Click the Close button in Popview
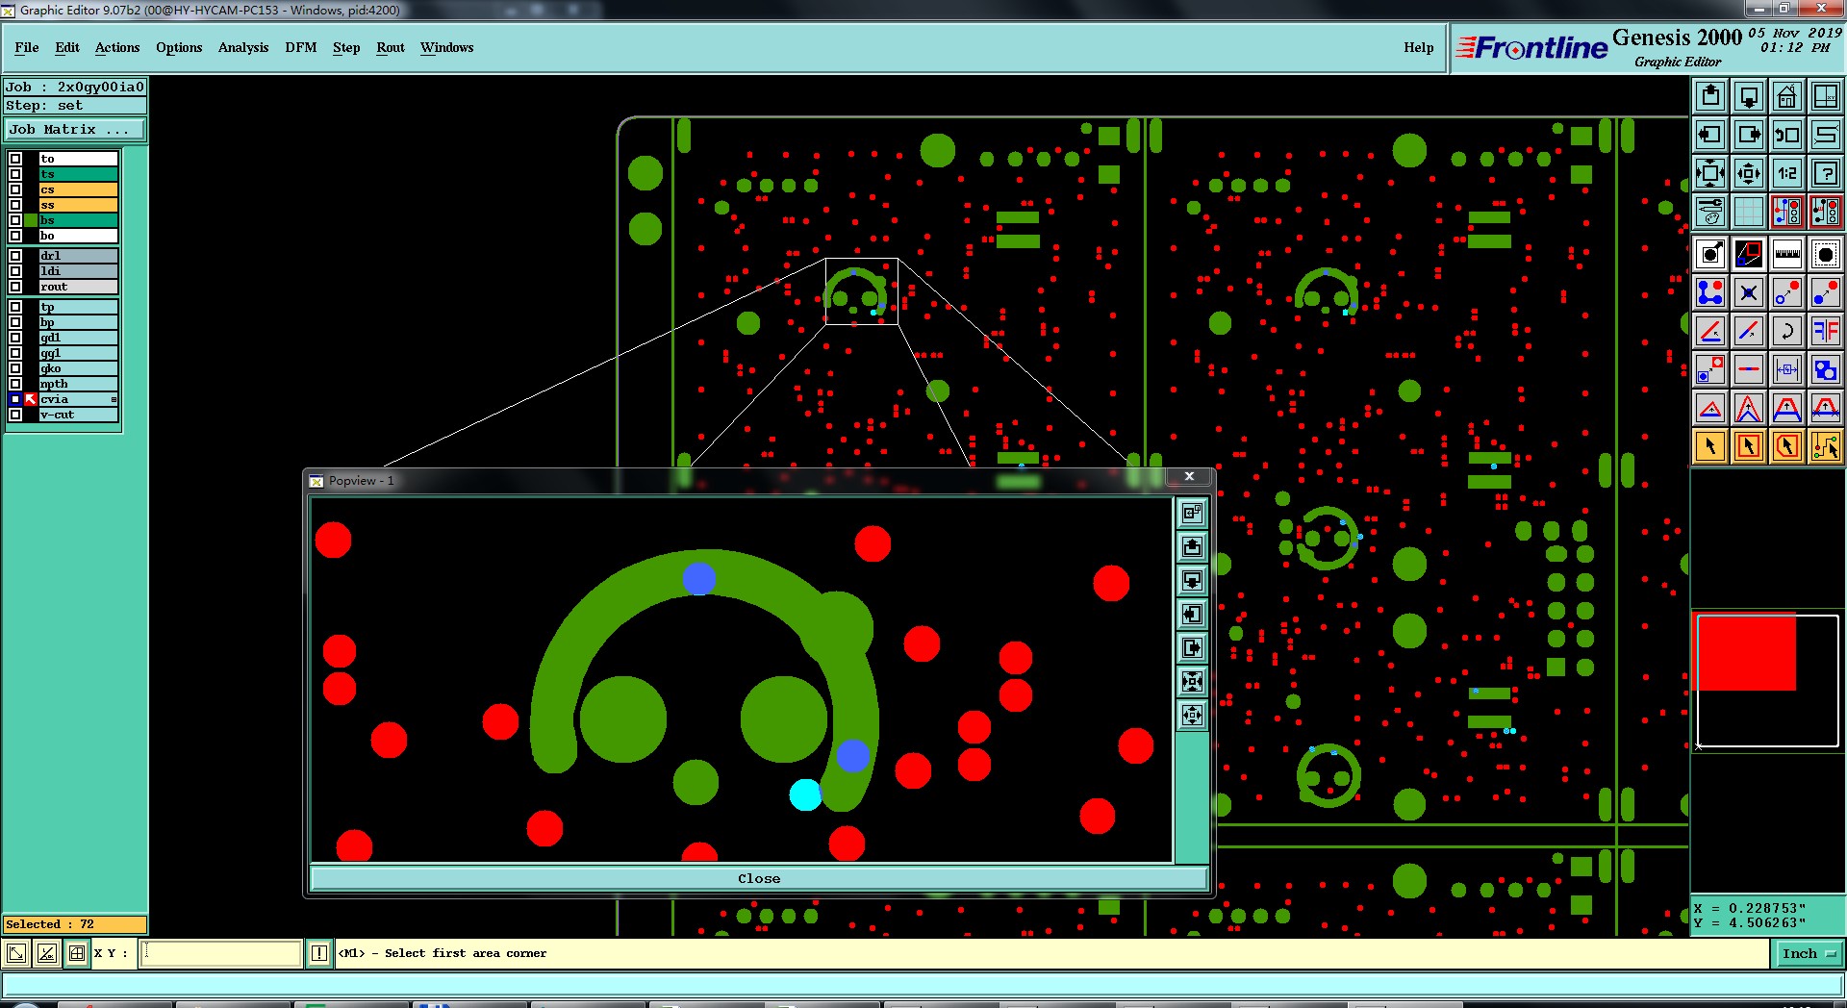This screenshot has height=1008, width=1847. [759, 878]
